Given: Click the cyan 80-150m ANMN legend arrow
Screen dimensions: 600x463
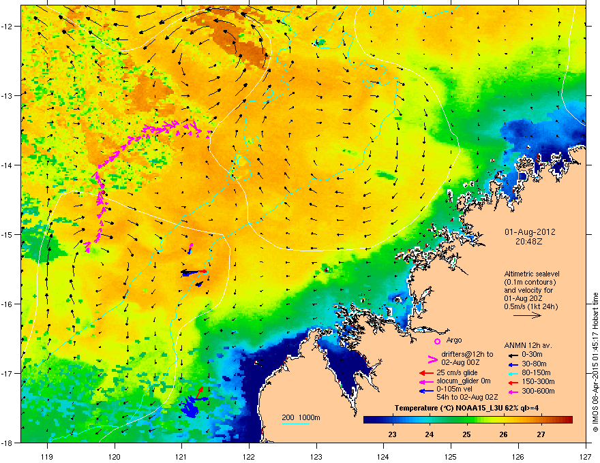Looking at the screenshot, I should [x=513, y=374].
